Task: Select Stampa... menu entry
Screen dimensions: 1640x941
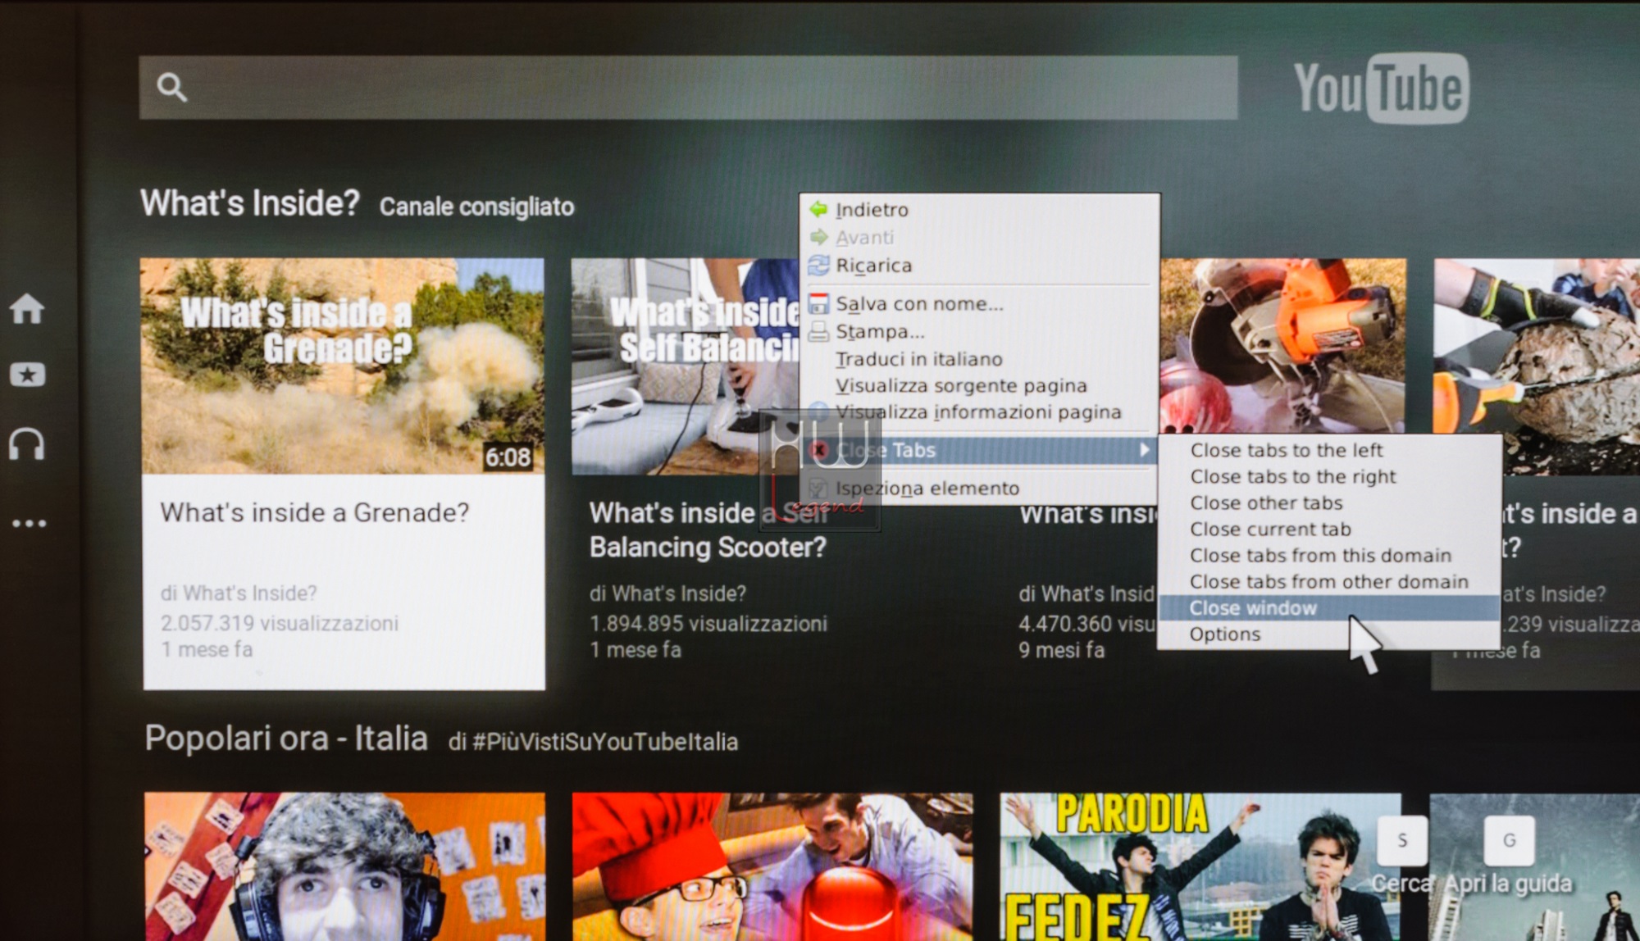Action: point(980,332)
